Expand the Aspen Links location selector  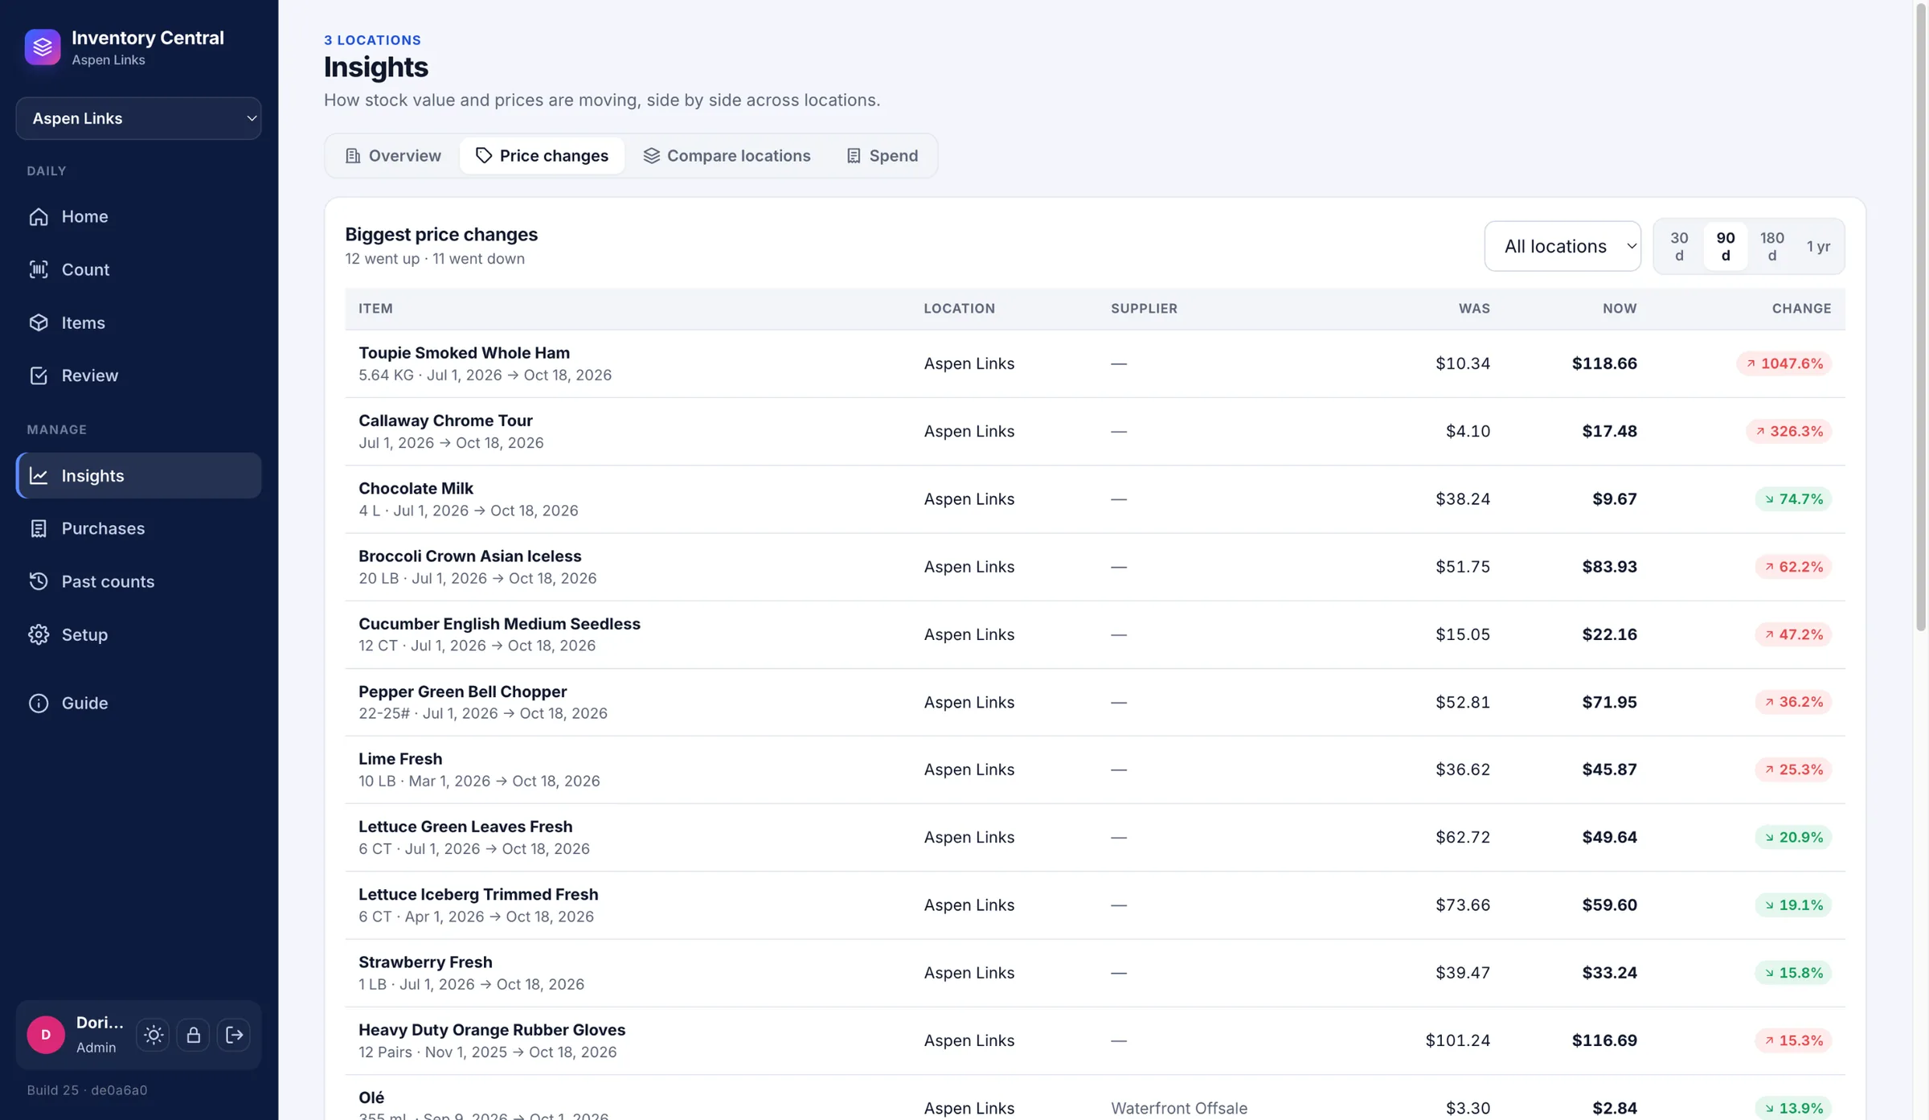click(x=138, y=118)
